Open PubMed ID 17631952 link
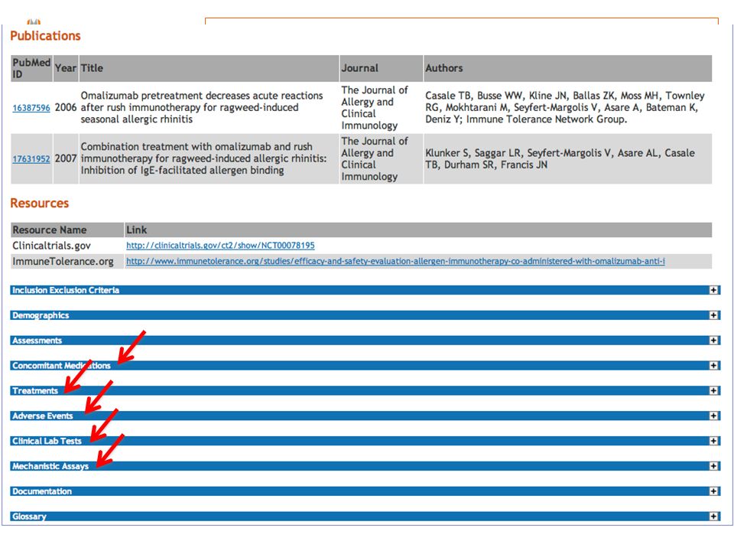The height and width of the screenshot is (551, 734). coord(31,159)
